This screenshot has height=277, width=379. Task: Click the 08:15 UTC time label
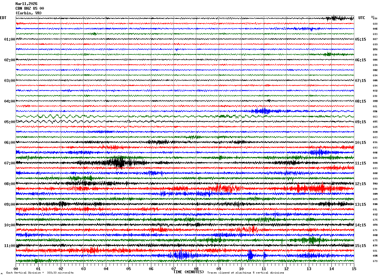(x=361, y=101)
